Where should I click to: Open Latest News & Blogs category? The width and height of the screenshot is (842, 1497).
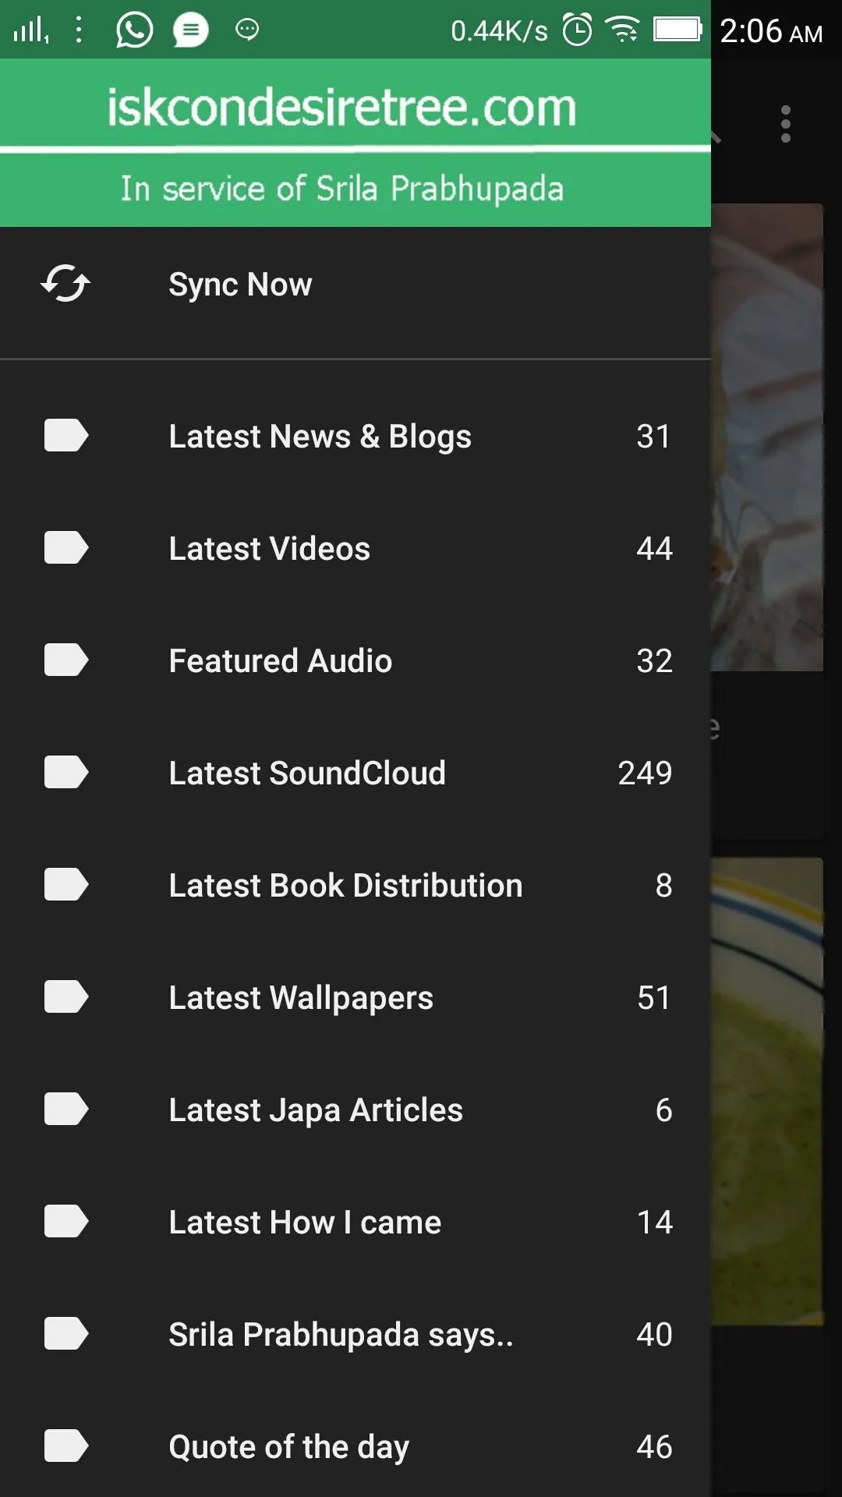click(320, 437)
